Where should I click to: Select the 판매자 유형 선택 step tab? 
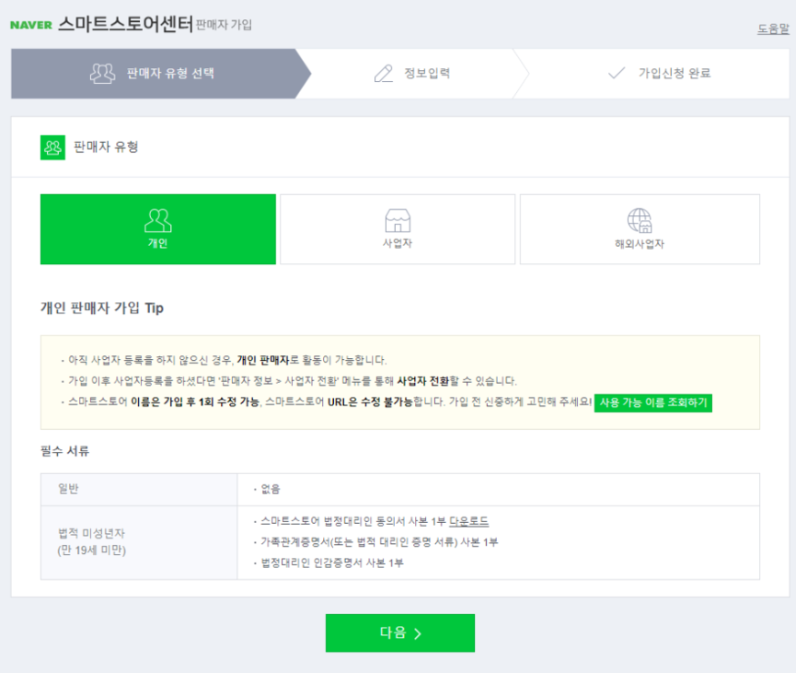coord(161,74)
